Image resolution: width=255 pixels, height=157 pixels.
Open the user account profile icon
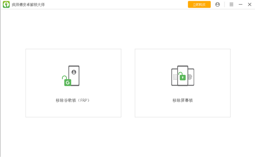218,4
